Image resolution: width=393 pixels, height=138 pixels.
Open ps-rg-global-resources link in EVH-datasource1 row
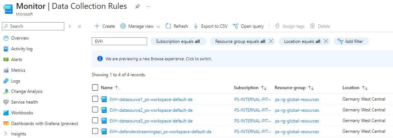[x=297, y=100]
